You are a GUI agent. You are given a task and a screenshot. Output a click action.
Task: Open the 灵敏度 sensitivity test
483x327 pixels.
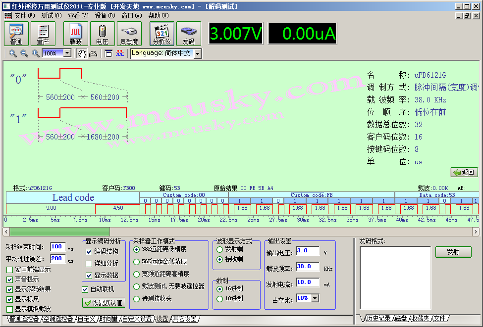pos(129,34)
